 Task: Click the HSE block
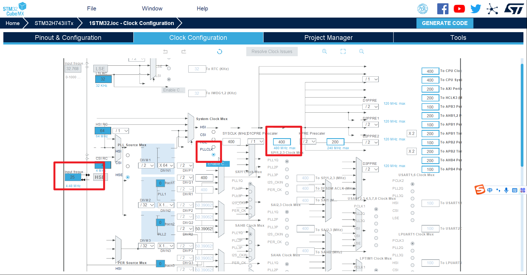[x=100, y=177]
